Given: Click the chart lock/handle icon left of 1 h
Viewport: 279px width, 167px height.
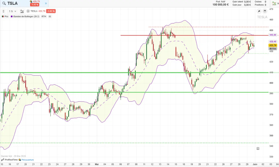Looking at the screenshot, I should point(3,11).
